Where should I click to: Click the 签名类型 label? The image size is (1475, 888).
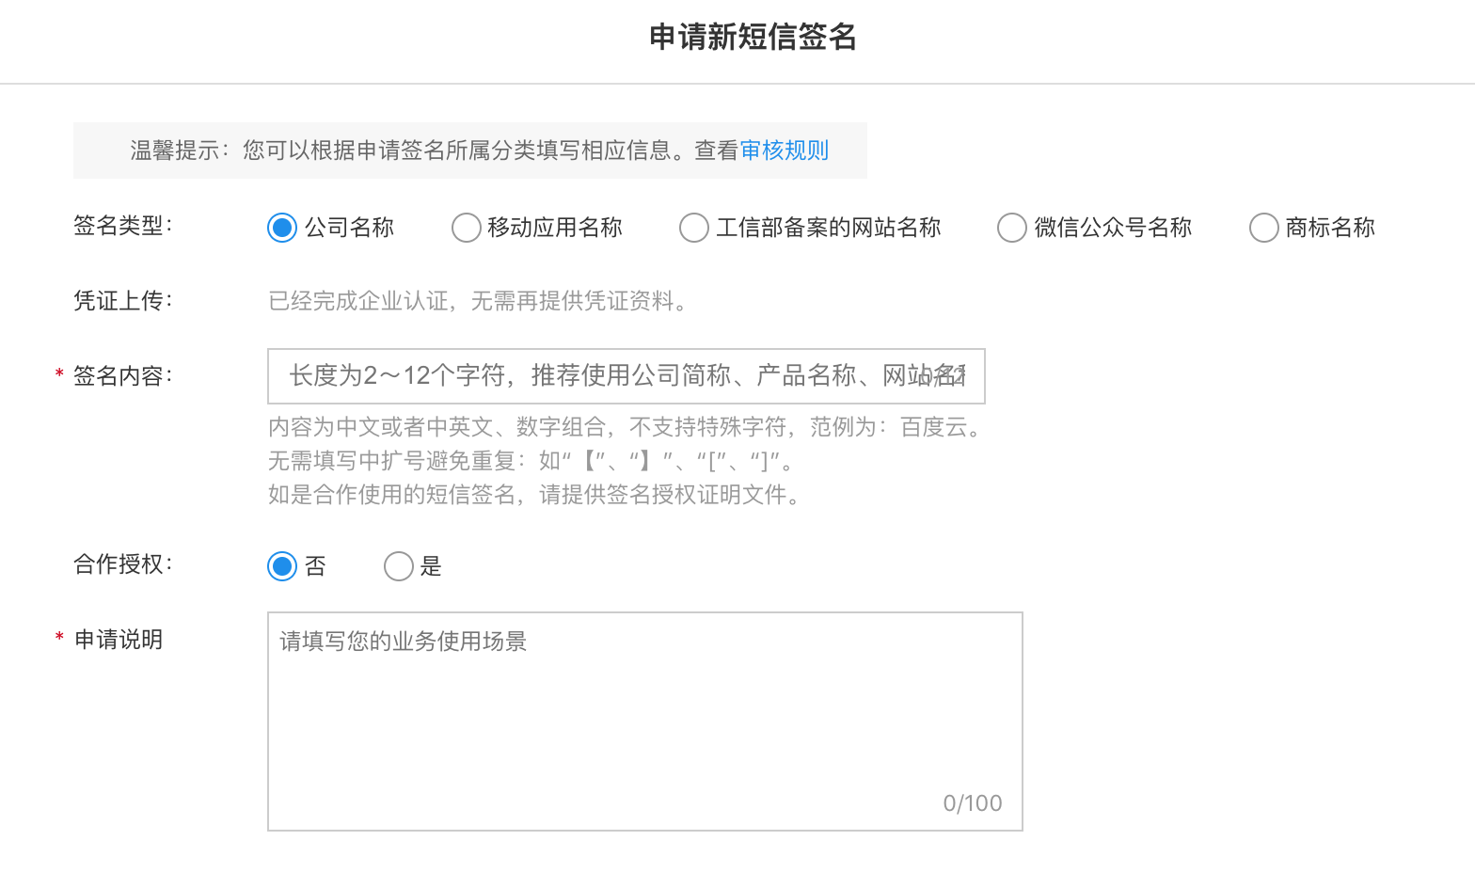point(122,226)
